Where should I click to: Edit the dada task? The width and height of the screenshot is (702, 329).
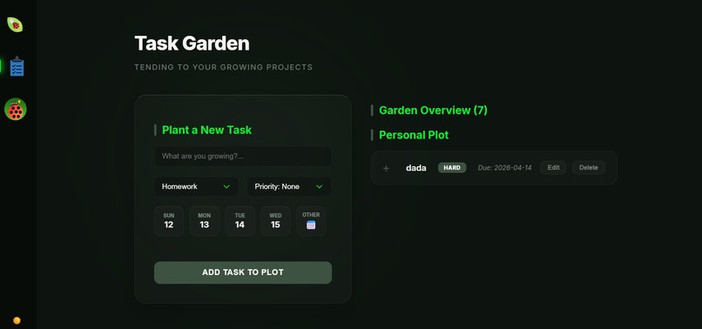click(553, 168)
